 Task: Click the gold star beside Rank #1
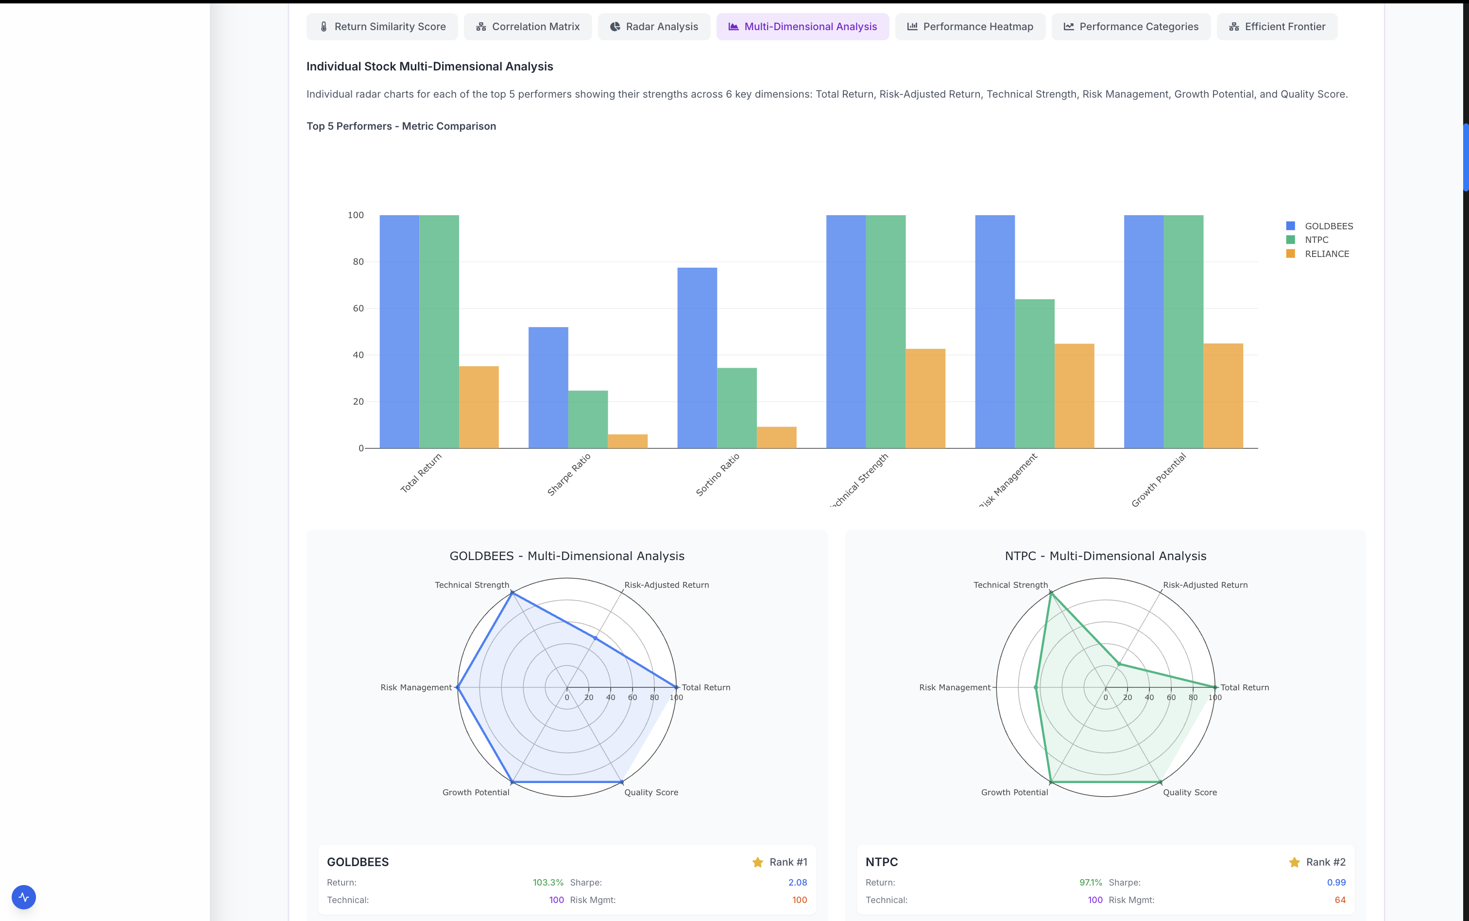click(758, 862)
